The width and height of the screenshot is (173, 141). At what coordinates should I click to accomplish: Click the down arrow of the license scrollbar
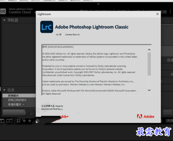149,90
